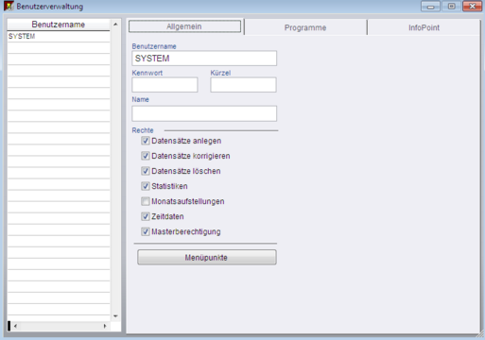
Task: Click into the Name field
Action: tap(204, 113)
